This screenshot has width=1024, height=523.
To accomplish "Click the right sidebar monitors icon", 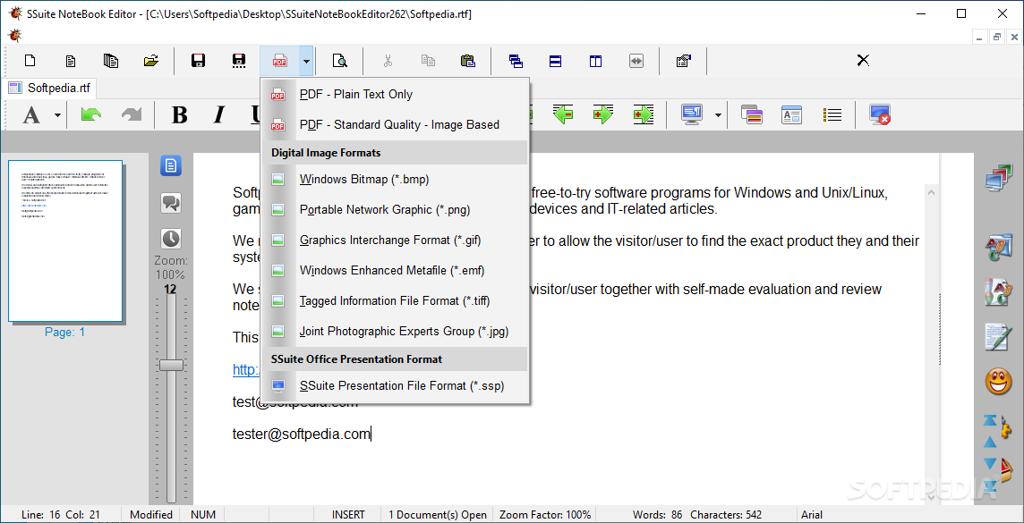I will pyautogui.click(x=998, y=179).
